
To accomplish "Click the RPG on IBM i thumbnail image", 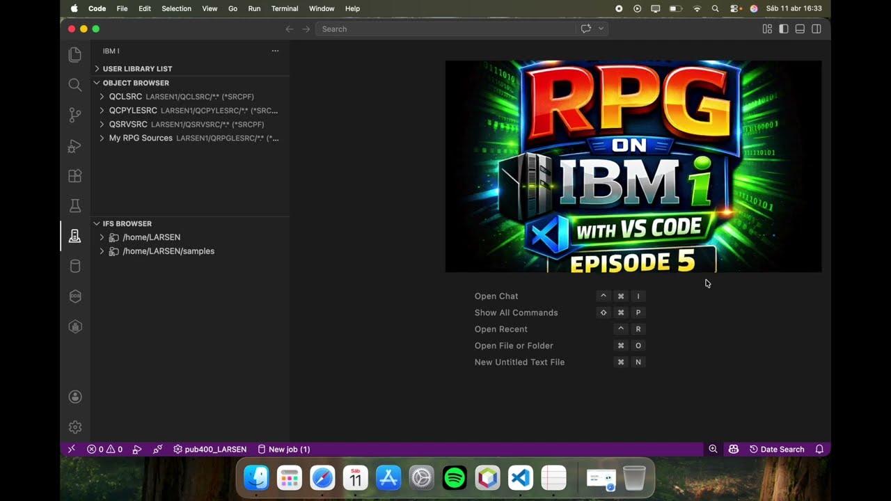I will (633, 166).
